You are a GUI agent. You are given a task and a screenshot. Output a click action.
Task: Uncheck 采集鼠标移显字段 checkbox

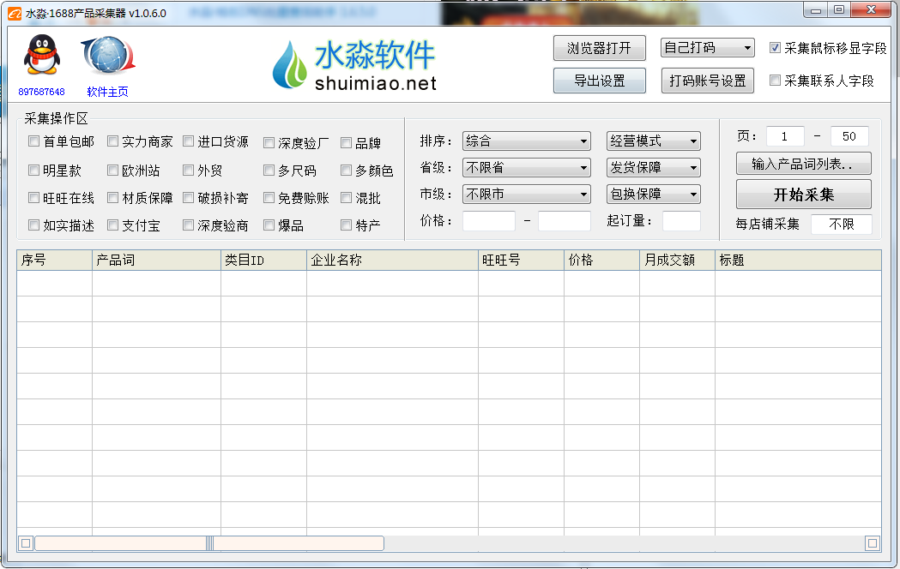(775, 48)
